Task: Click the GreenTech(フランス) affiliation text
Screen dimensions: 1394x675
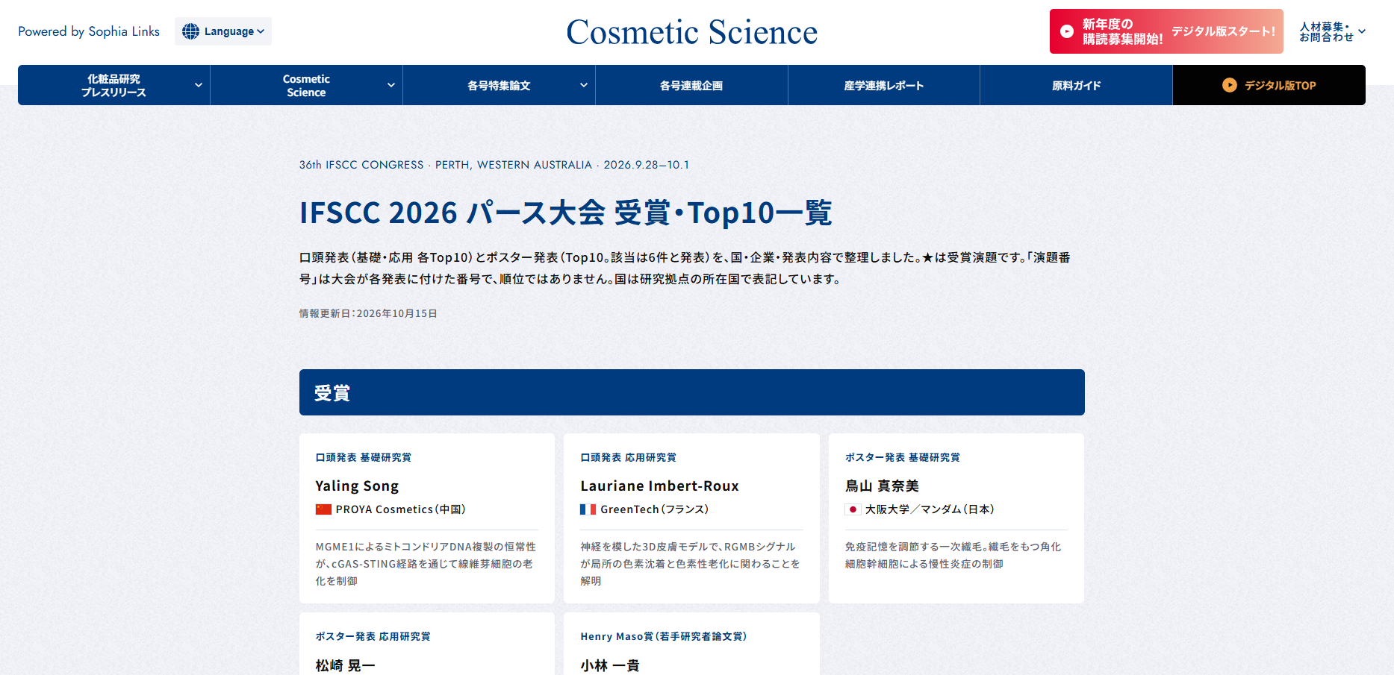Action: pyautogui.click(x=655, y=509)
